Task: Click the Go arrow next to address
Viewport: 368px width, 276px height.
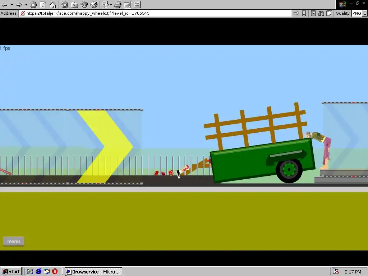Action: pos(296,13)
